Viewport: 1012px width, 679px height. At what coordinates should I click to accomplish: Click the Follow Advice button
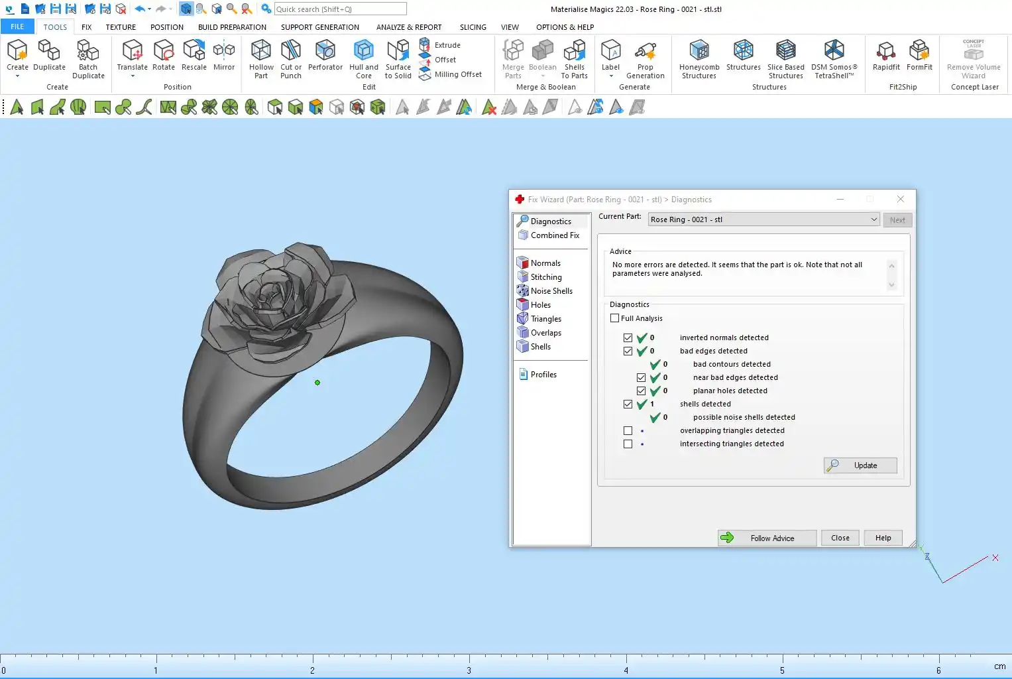click(767, 538)
